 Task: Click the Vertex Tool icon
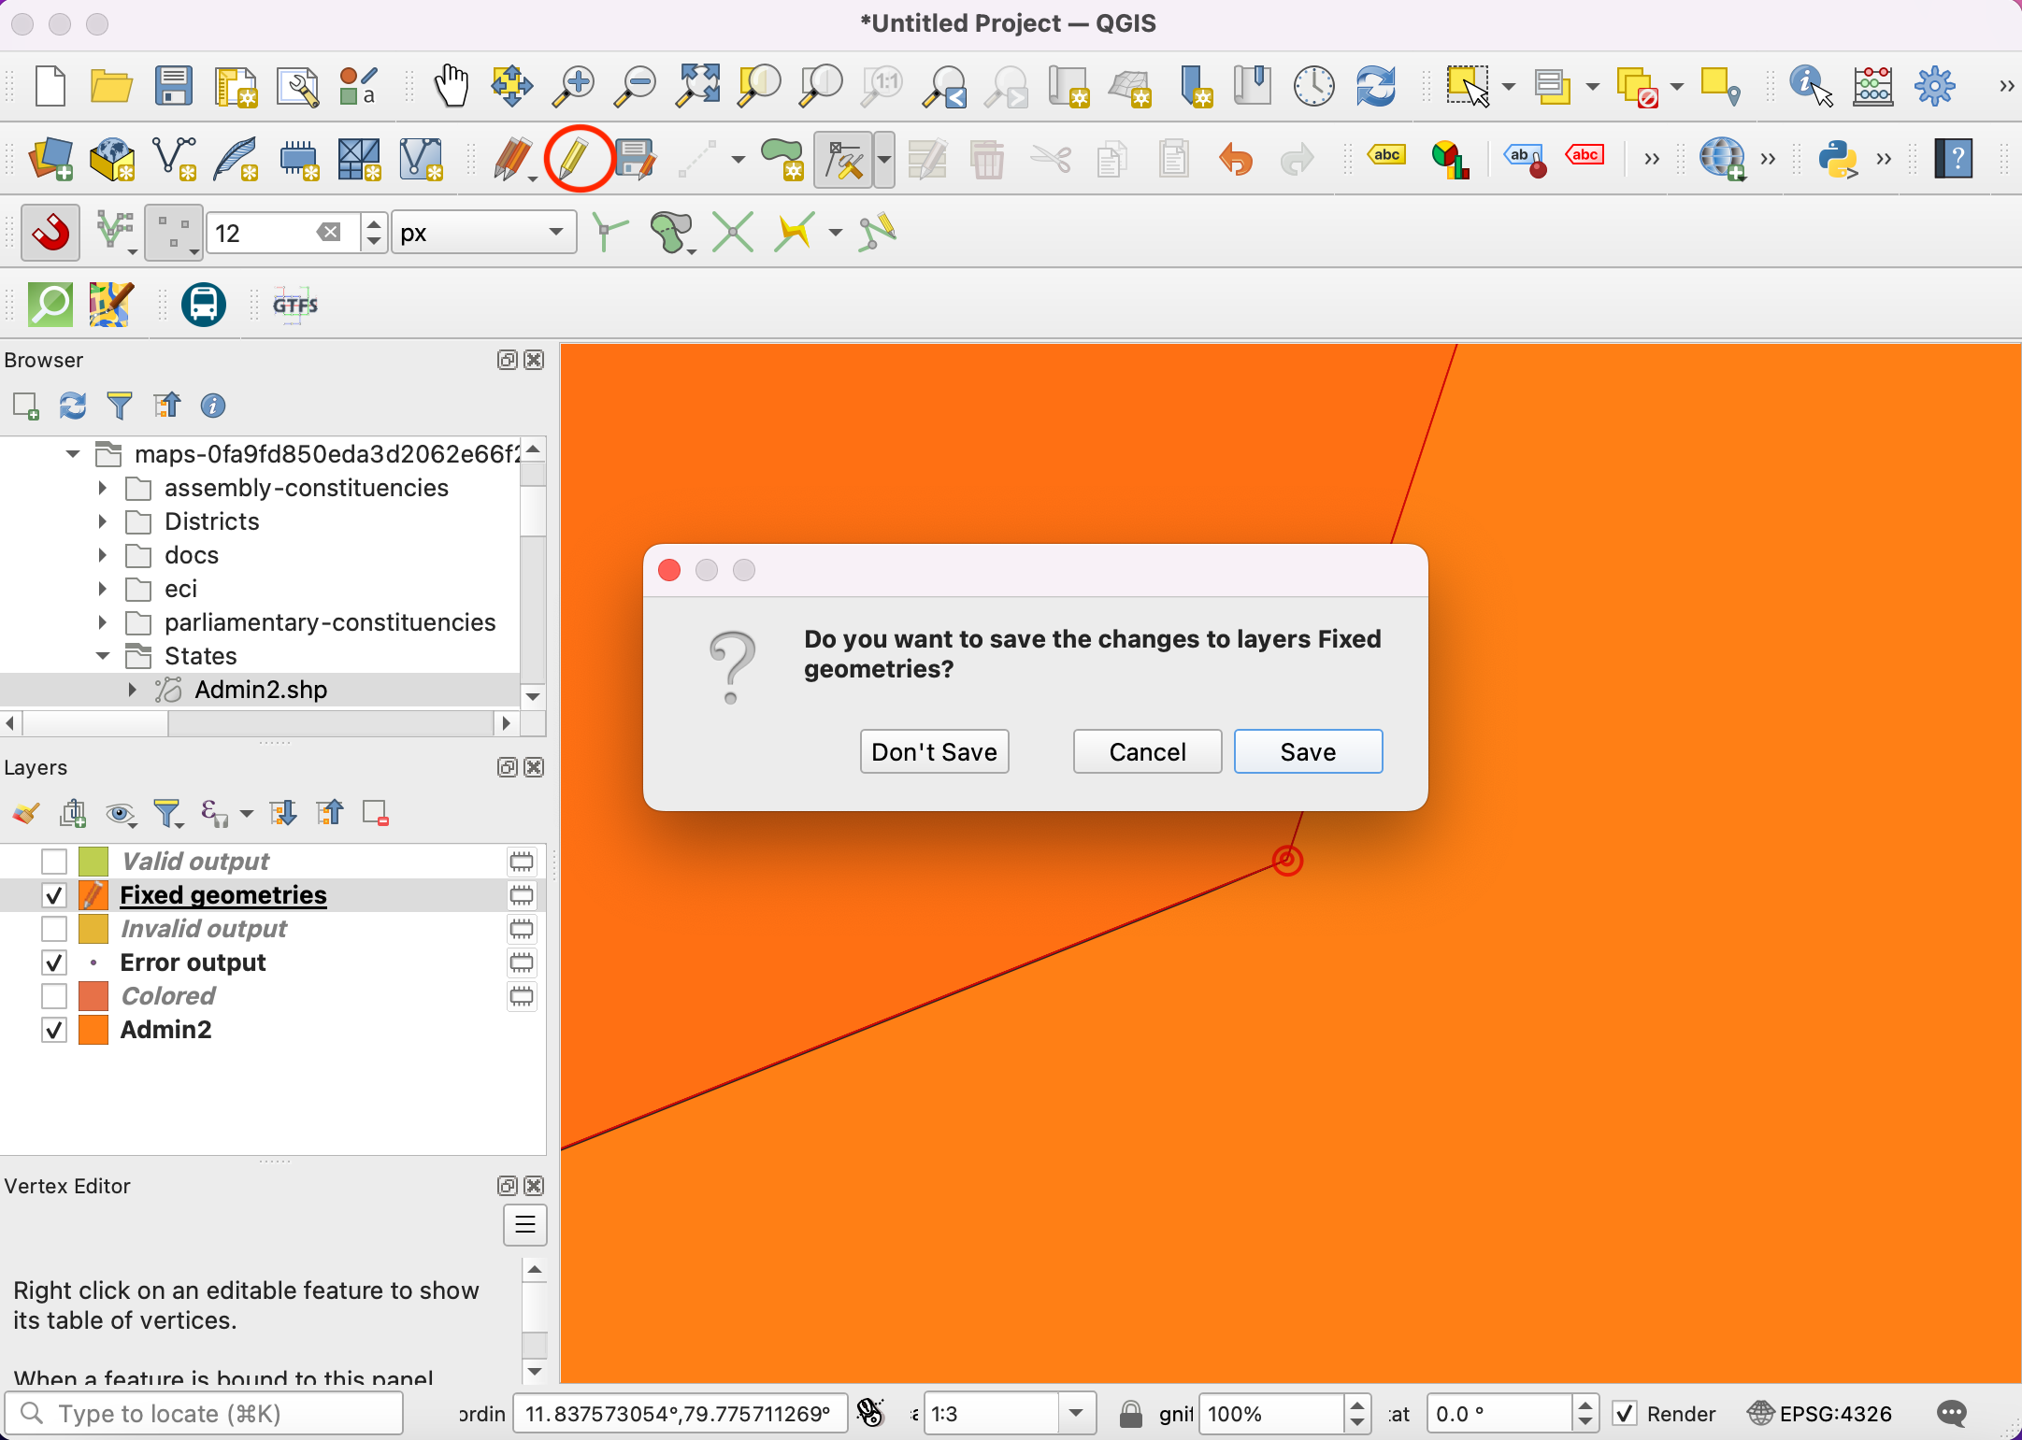coord(844,160)
